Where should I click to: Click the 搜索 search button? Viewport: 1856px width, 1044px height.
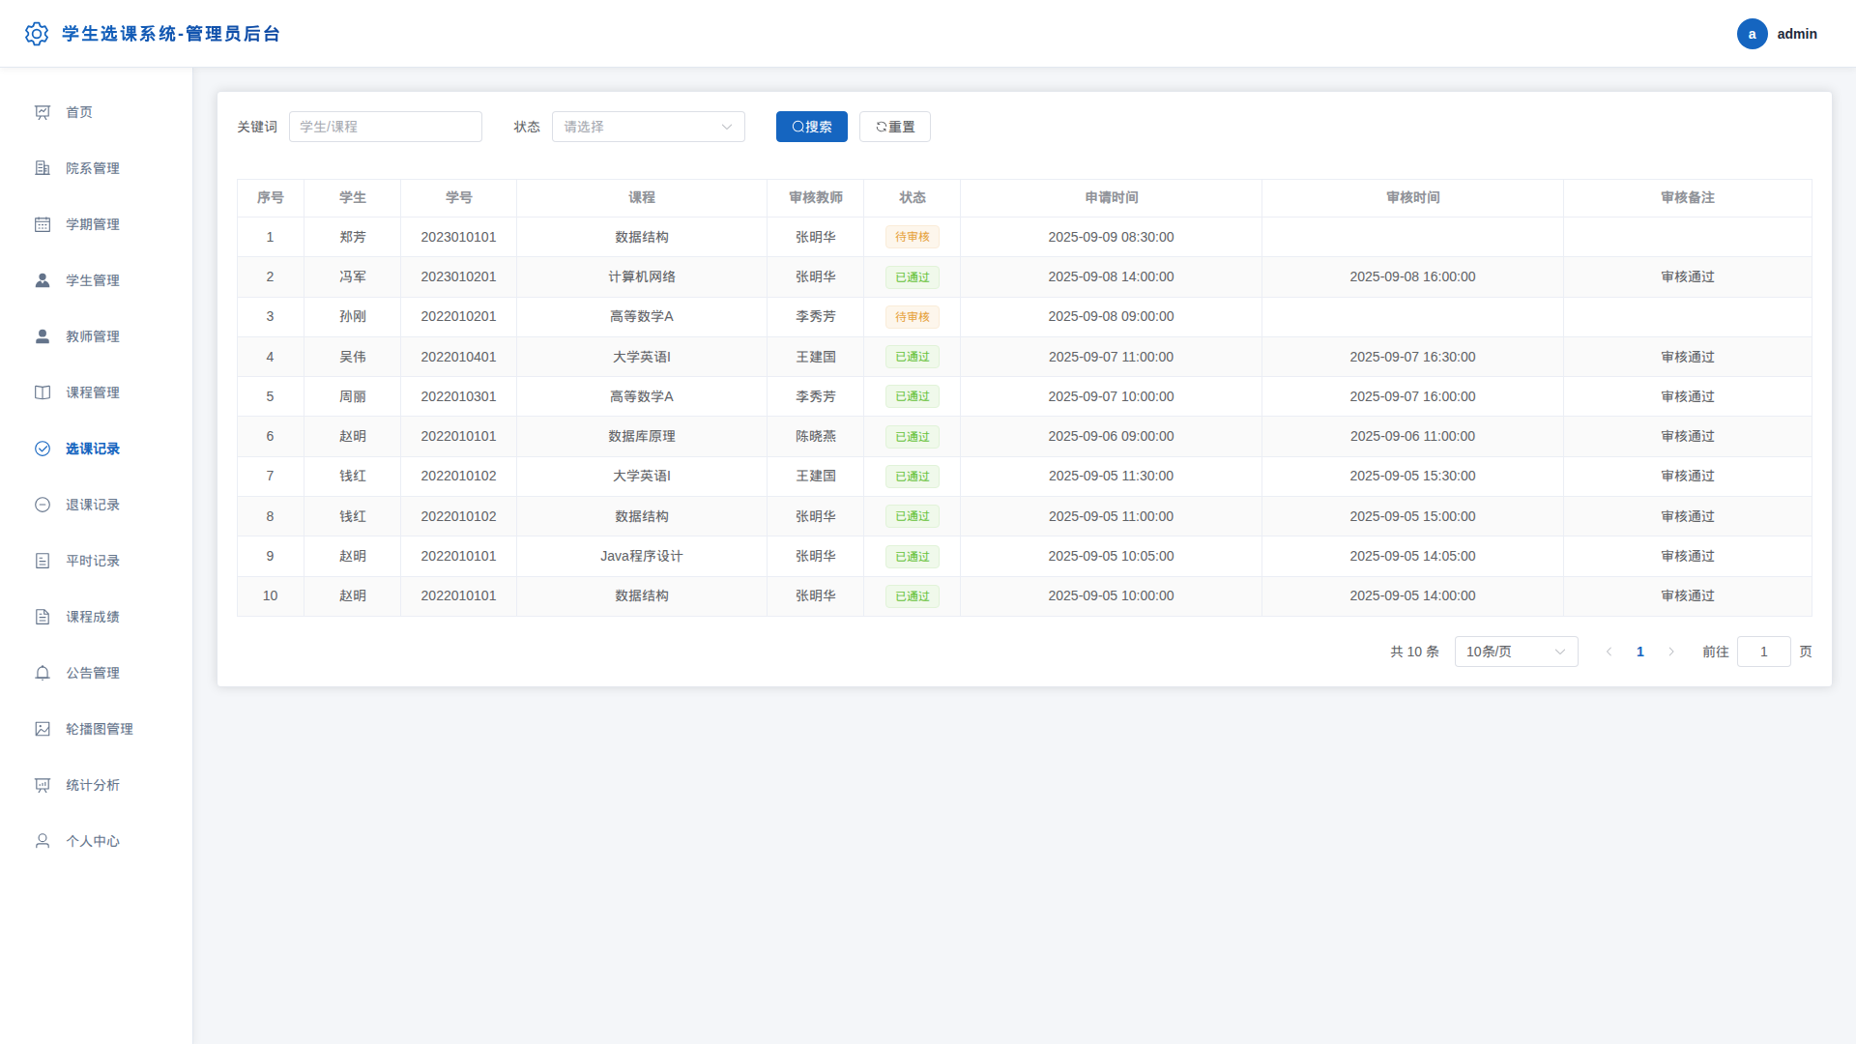click(812, 127)
